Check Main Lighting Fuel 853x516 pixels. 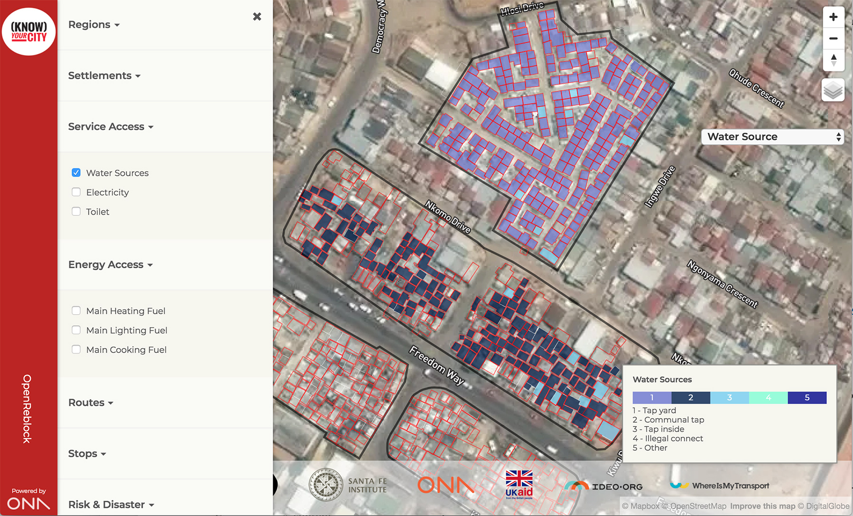point(76,330)
